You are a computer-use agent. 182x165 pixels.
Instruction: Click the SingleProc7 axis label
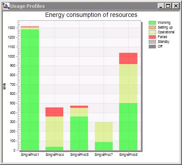coord(104,155)
